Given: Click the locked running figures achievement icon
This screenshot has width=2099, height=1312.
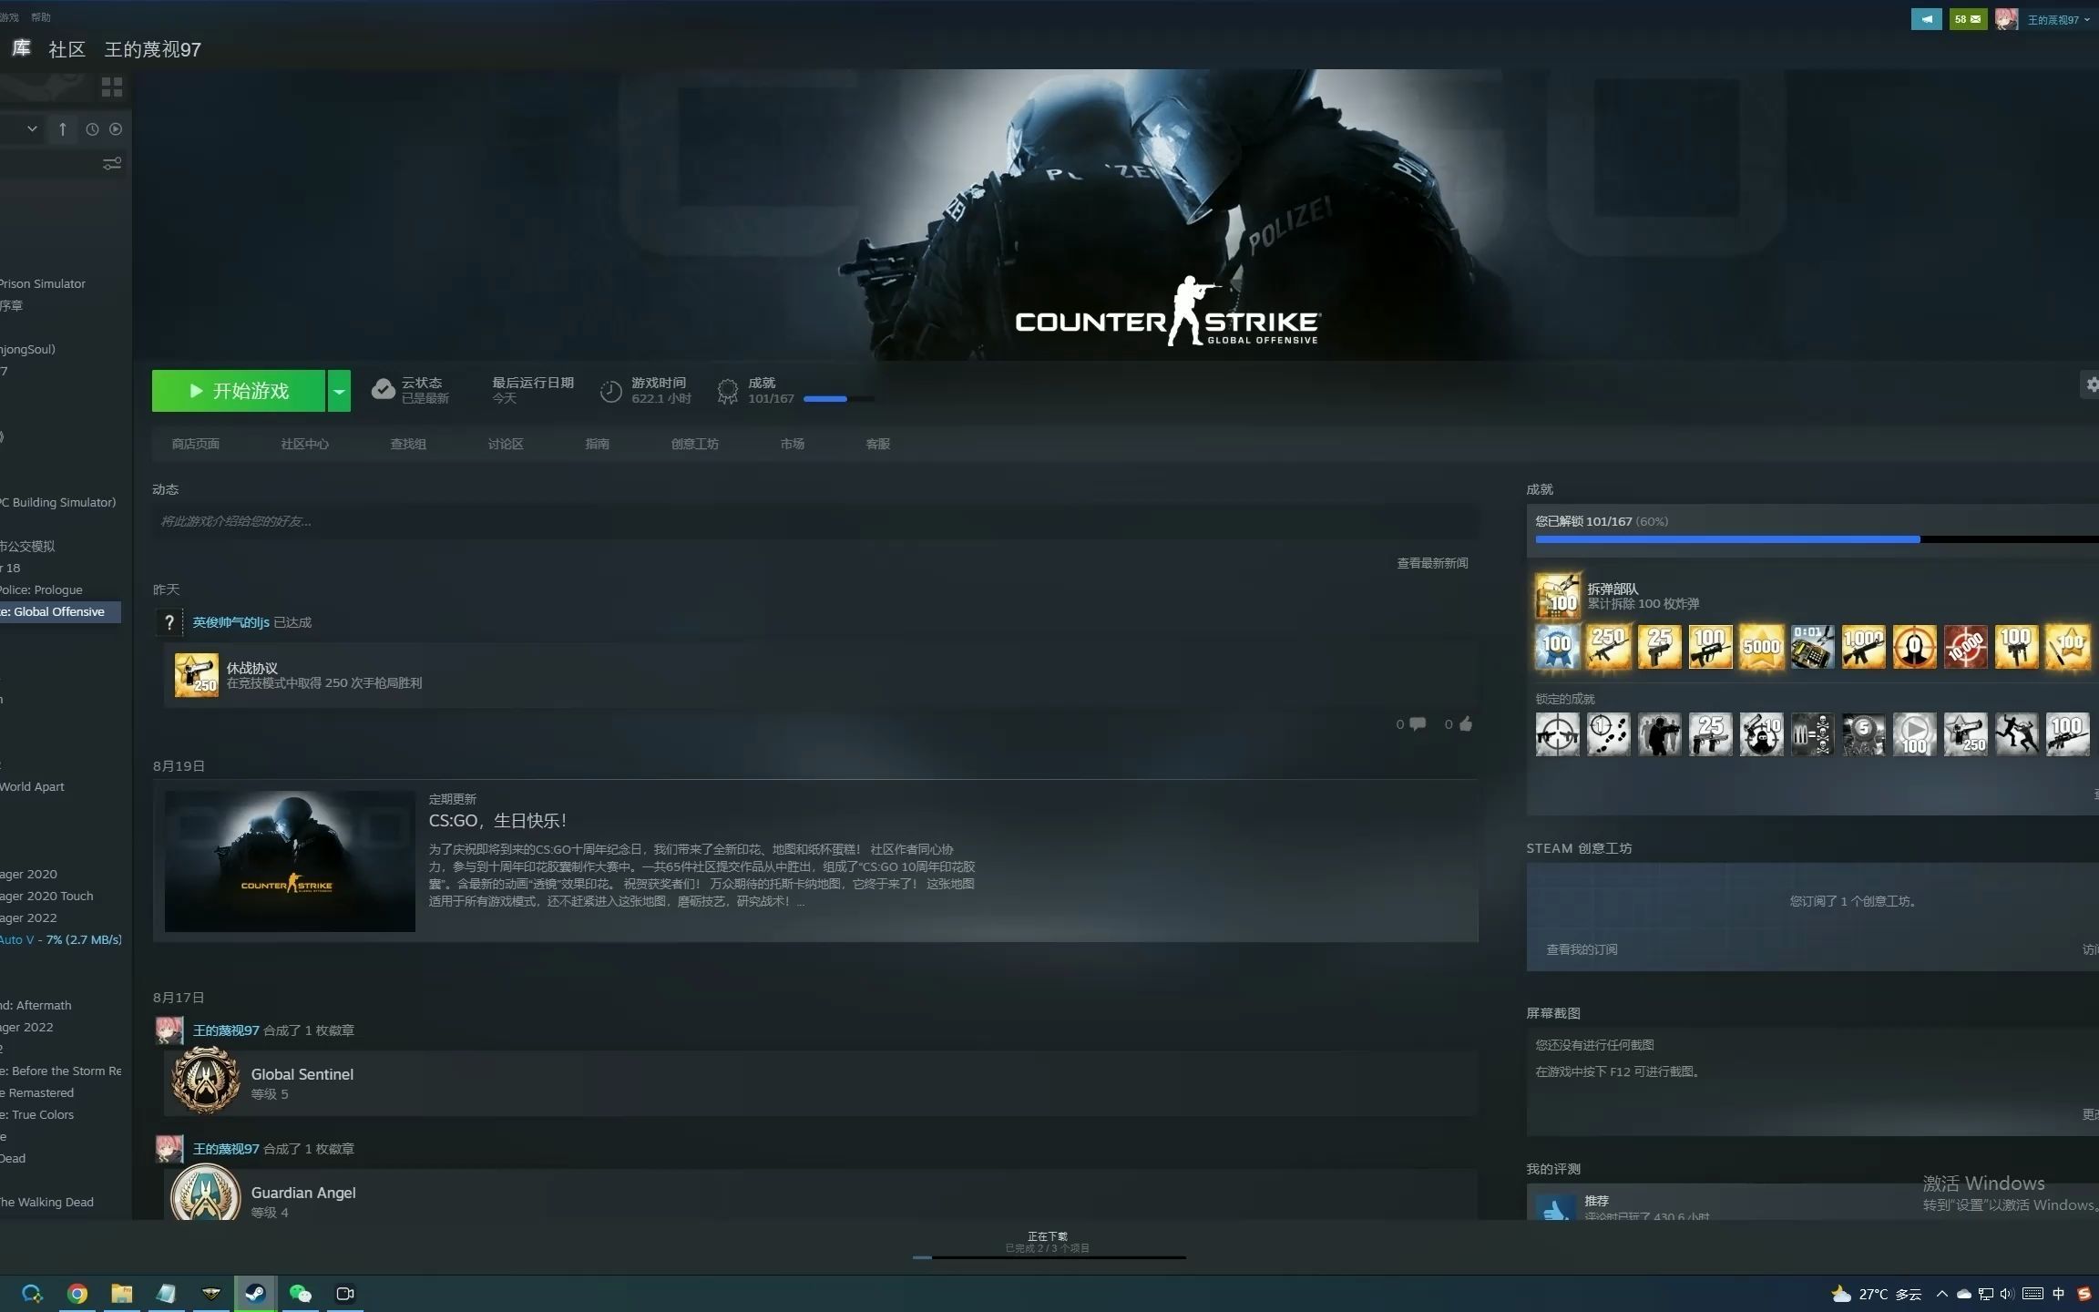Looking at the screenshot, I should coord(2017,734).
